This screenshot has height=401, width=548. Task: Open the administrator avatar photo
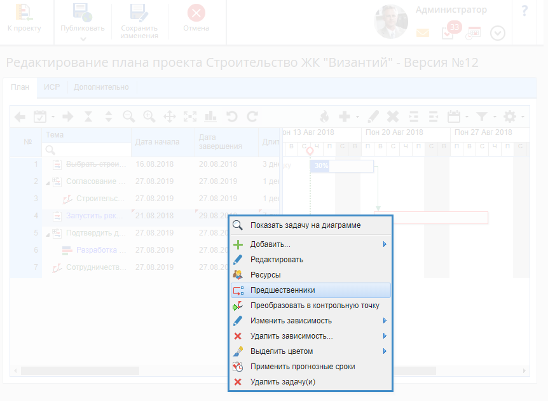391,22
